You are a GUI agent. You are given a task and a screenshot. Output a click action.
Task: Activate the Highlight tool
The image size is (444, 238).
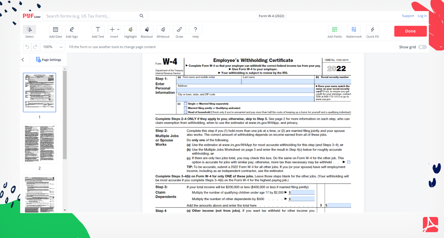click(x=130, y=30)
